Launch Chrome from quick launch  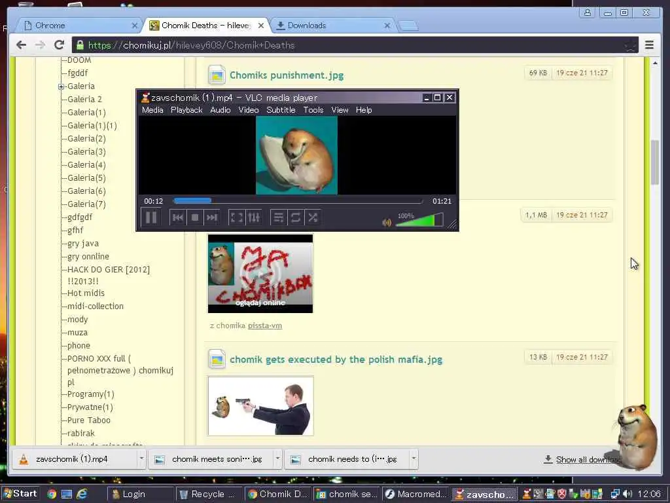[52, 494]
